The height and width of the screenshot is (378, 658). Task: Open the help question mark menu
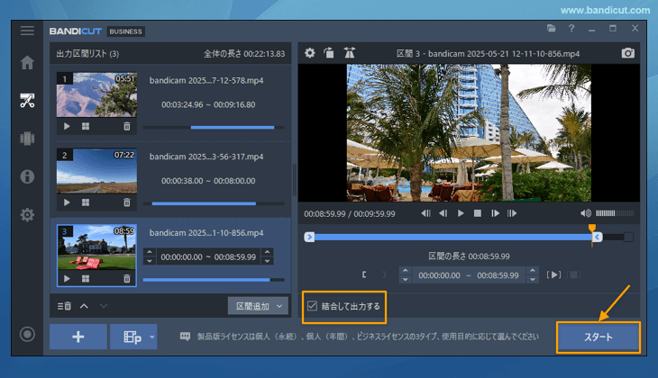pyautogui.click(x=571, y=30)
